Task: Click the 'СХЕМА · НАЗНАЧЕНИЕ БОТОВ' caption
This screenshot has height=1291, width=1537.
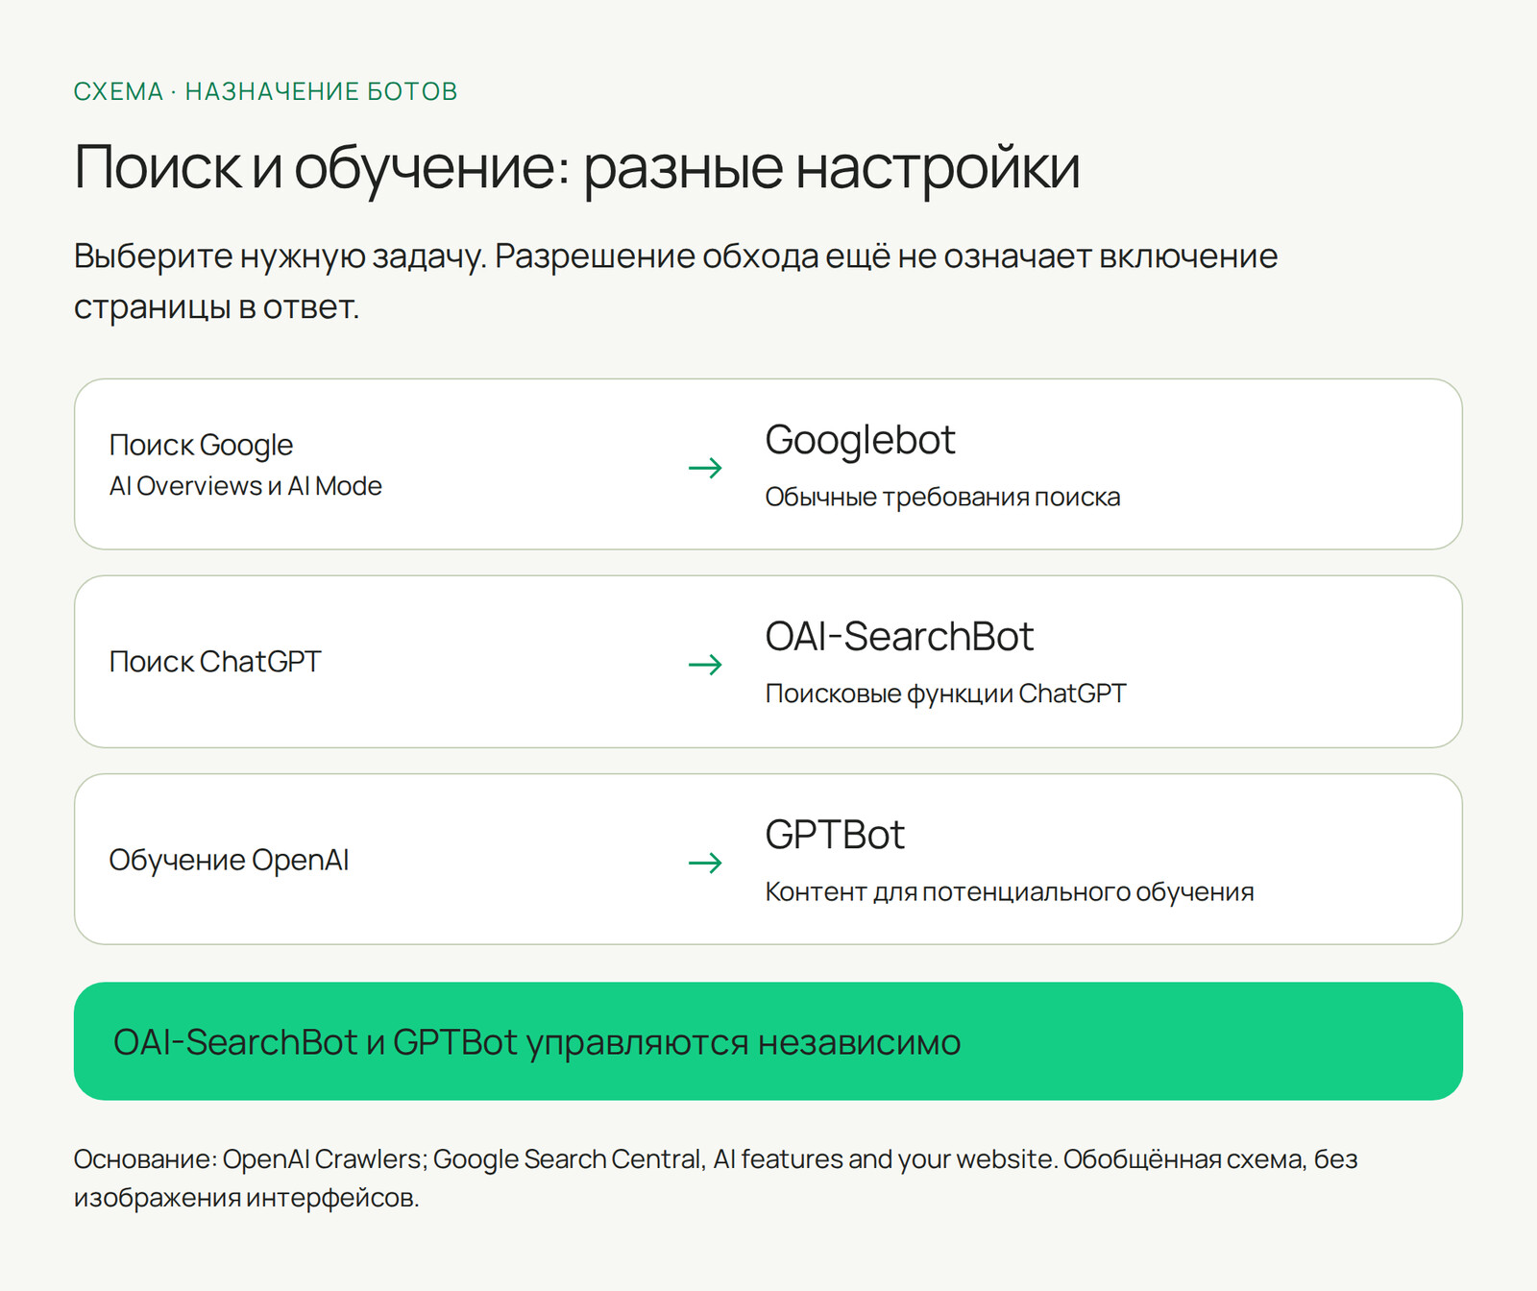Action: (265, 91)
